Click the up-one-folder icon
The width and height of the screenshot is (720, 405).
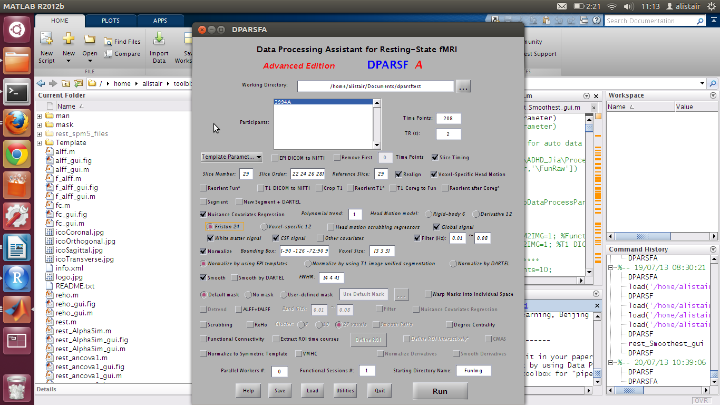click(x=66, y=83)
